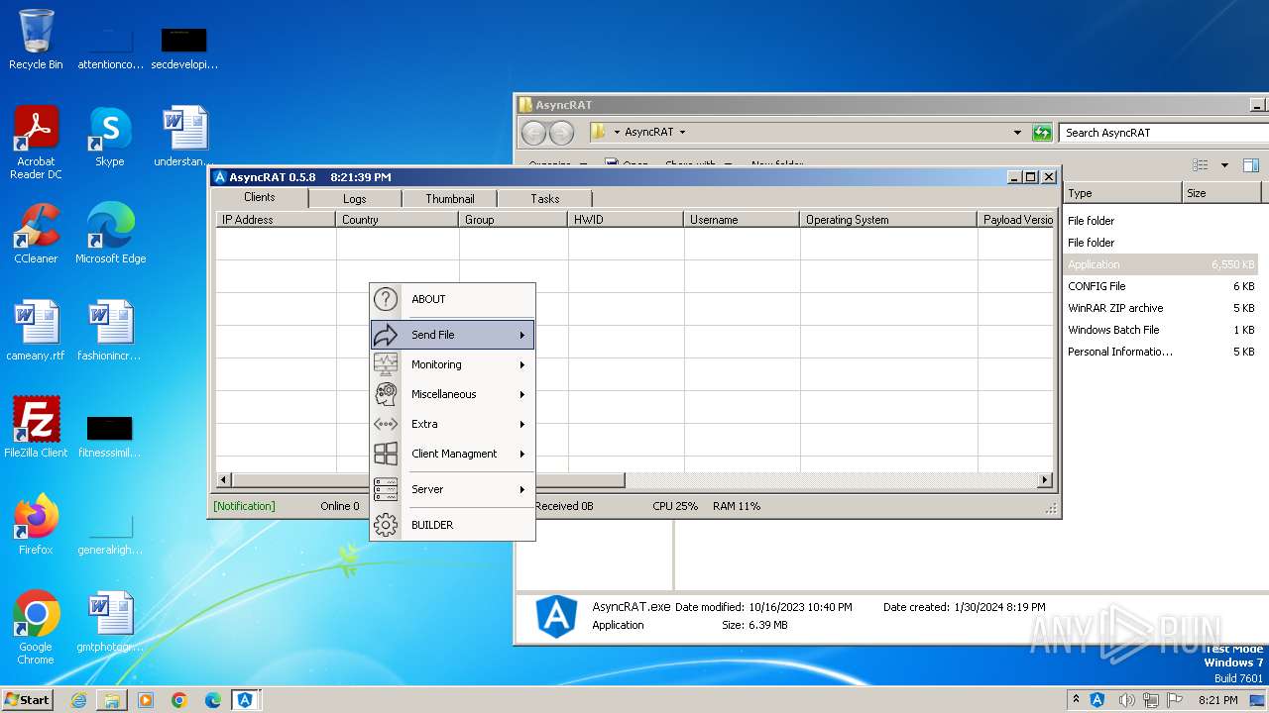Open cameany.rtf document on desktop
The image size is (1269, 713).
point(36,331)
